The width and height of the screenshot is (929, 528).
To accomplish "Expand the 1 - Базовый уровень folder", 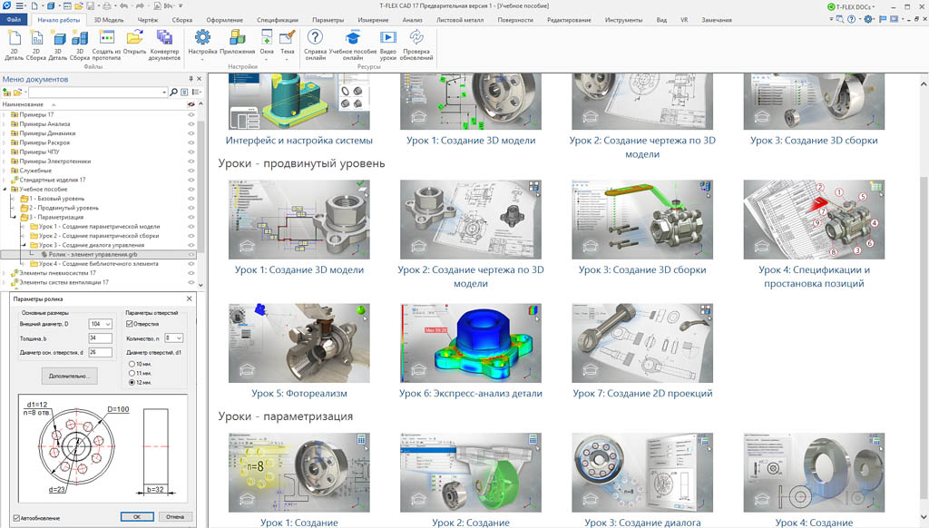I will [15, 199].
